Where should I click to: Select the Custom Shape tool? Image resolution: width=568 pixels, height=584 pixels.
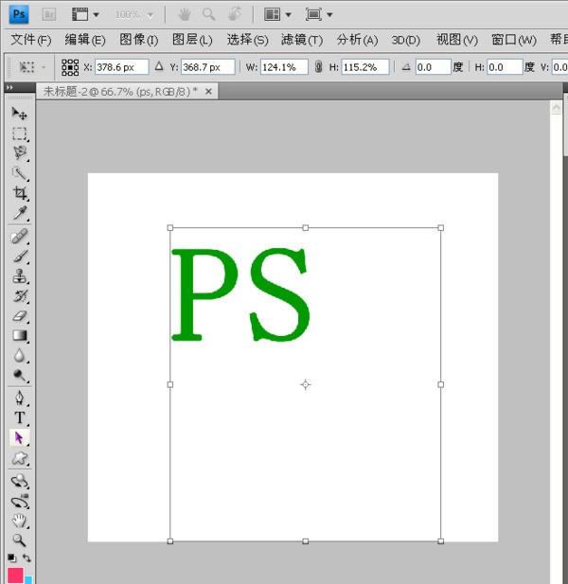click(19, 458)
